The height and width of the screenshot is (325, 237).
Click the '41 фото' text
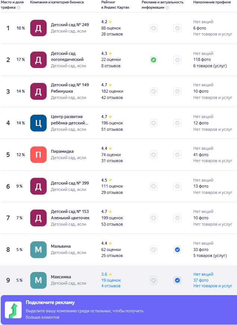click(201, 155)
